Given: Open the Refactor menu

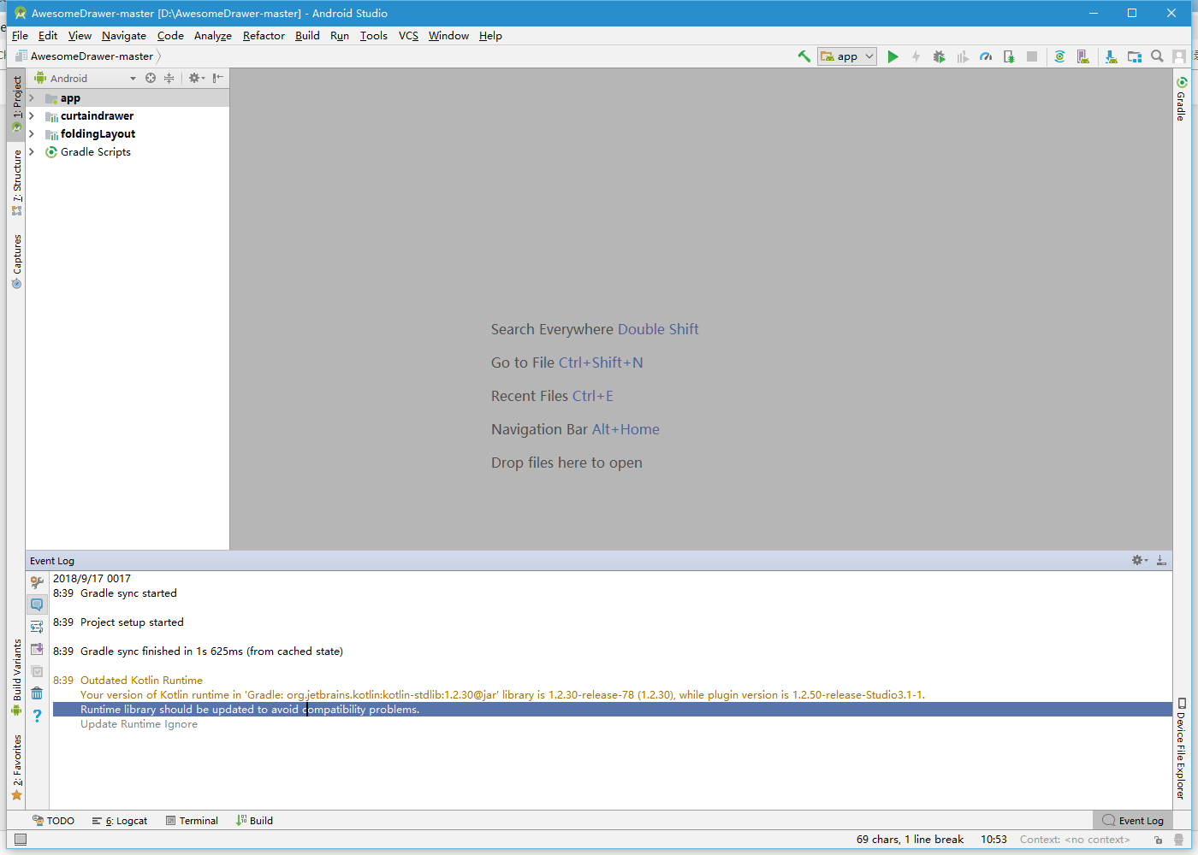Looking at the screenshot, I should pos(264,36).
